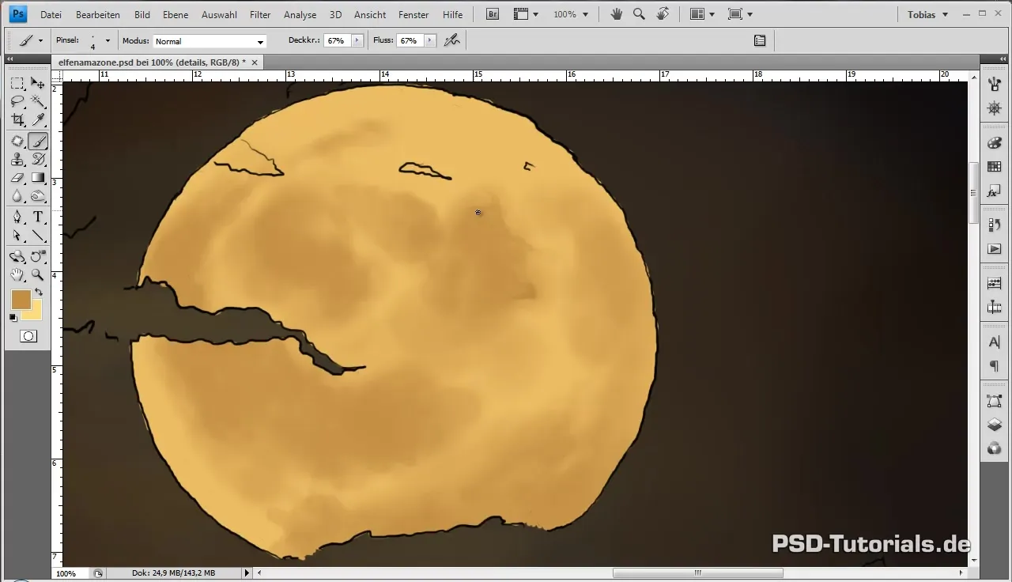Select the Gradient tool
The height and width of the screenshot is (582, 1012).
38,178
